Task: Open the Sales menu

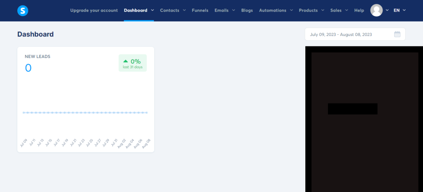Action: pyautogui.click(x=336, y=10)
